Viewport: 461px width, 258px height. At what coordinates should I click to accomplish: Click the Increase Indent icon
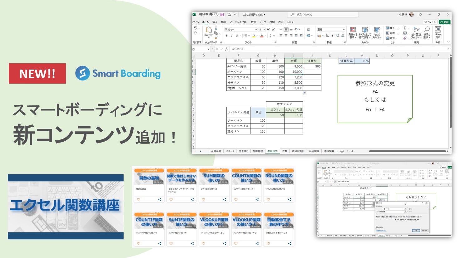coord(301,36)
